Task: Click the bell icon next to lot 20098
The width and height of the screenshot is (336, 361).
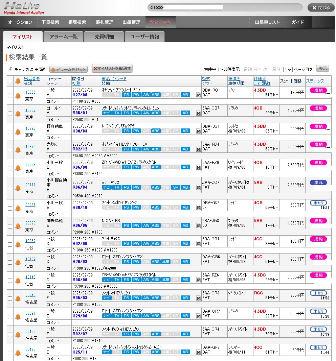Action: click(x=18, y=168)
